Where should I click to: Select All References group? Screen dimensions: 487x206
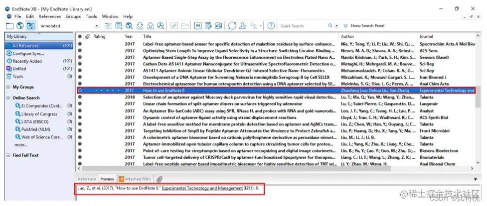(39, 46)
